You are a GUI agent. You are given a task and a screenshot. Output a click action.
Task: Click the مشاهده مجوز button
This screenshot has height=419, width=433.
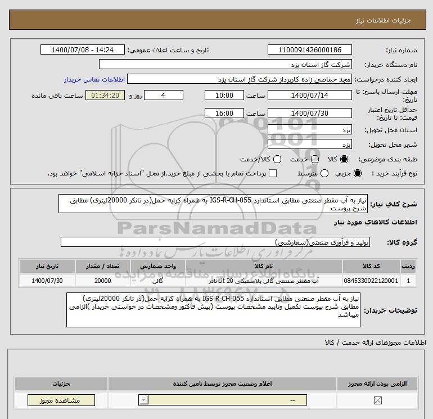click(61, 400)
